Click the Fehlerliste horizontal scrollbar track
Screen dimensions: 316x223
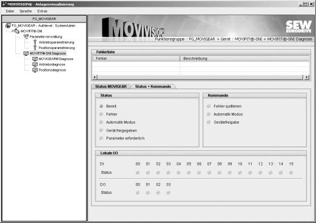click(x=201, y=77)
